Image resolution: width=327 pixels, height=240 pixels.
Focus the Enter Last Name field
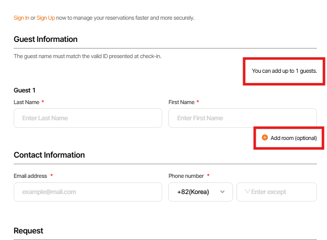point(88,118)
